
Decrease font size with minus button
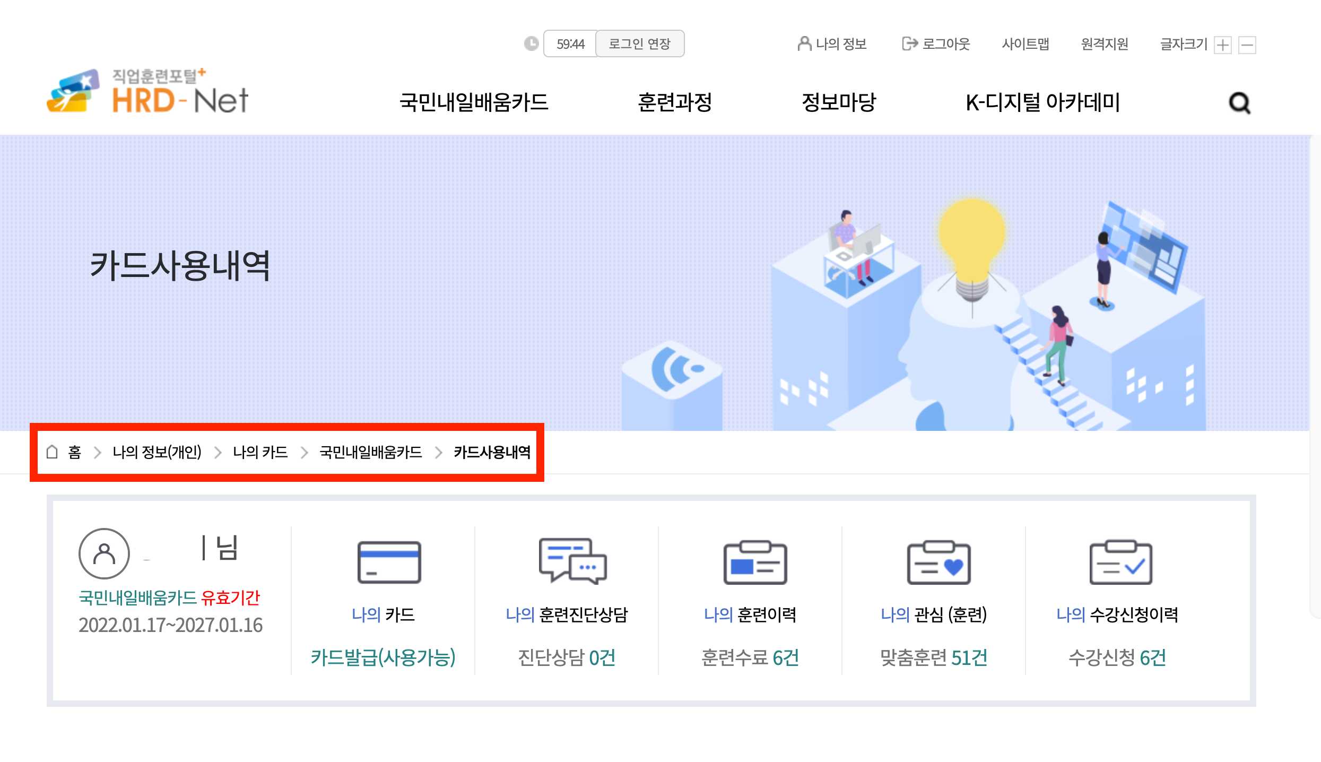click(x=1247, y=45)
